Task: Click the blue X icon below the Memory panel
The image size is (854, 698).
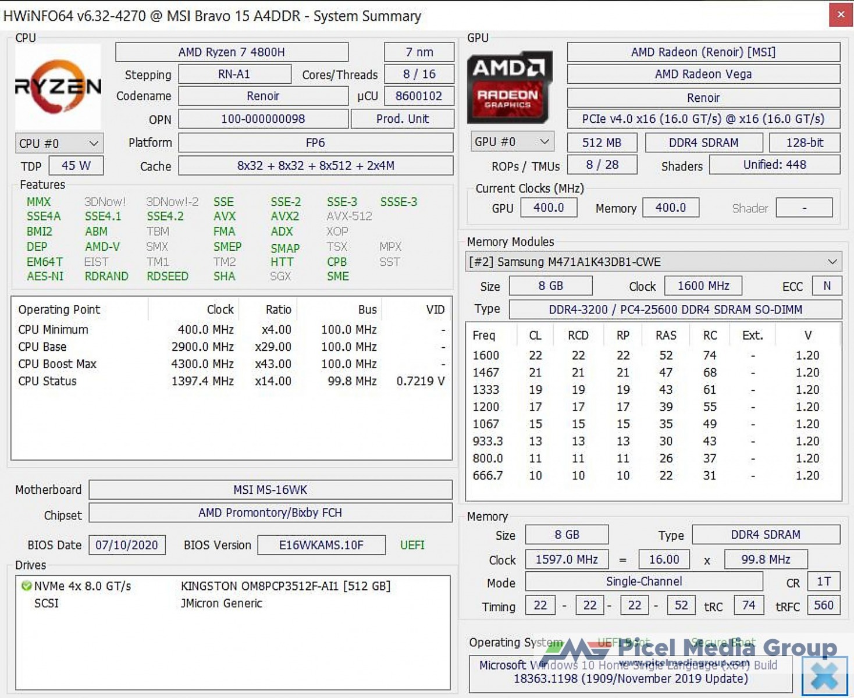Action: [x=824, y=675]
